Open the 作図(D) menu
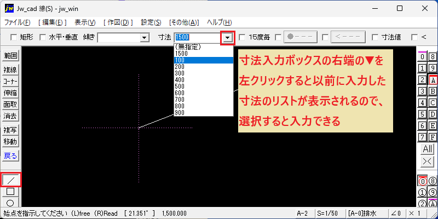This screenshot has height=219, width=438. tap(118, 22)
